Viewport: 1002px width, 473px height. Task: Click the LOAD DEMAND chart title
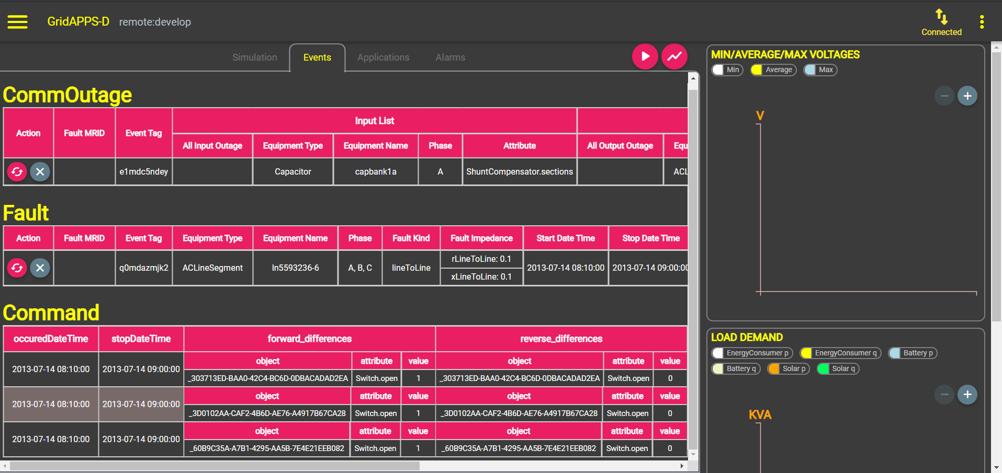[x=747, y=338]
